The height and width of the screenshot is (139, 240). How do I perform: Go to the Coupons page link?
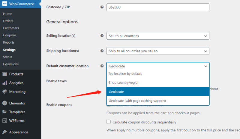point(10,35)
